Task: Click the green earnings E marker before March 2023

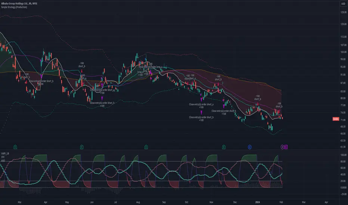Action: (x=15, y=147)
